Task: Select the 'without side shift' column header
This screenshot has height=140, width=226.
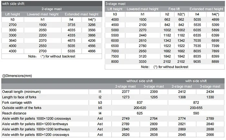Action: (140, 81)
